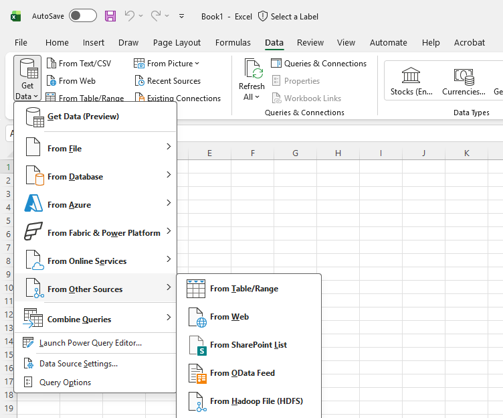Open the Acrobat tab
This screenshot has width=503, height=418.
coord(470,42)
